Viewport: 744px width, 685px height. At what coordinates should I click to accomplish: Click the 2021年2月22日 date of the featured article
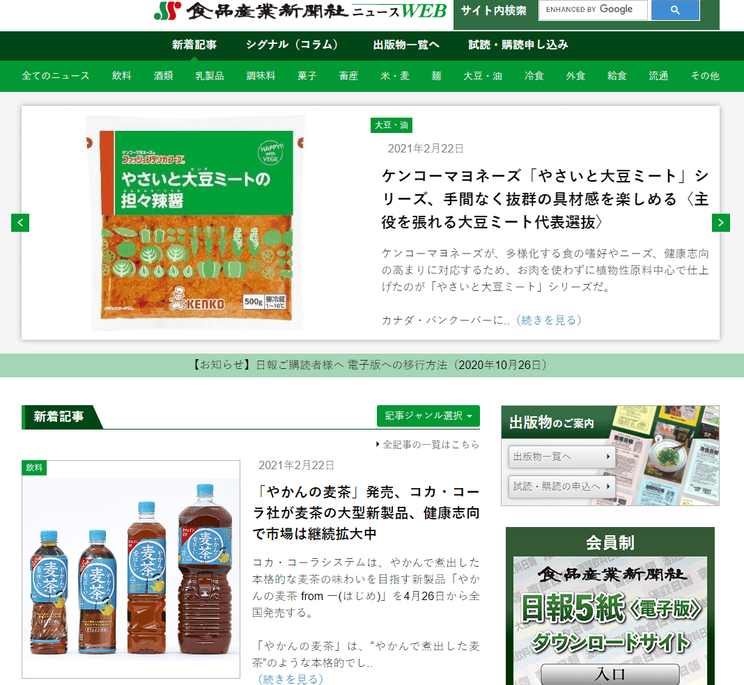click(x=426, y=149)
